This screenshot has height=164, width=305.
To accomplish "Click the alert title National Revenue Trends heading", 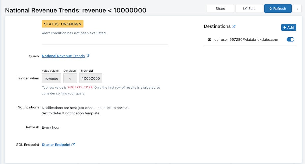I will pos(75,10).
